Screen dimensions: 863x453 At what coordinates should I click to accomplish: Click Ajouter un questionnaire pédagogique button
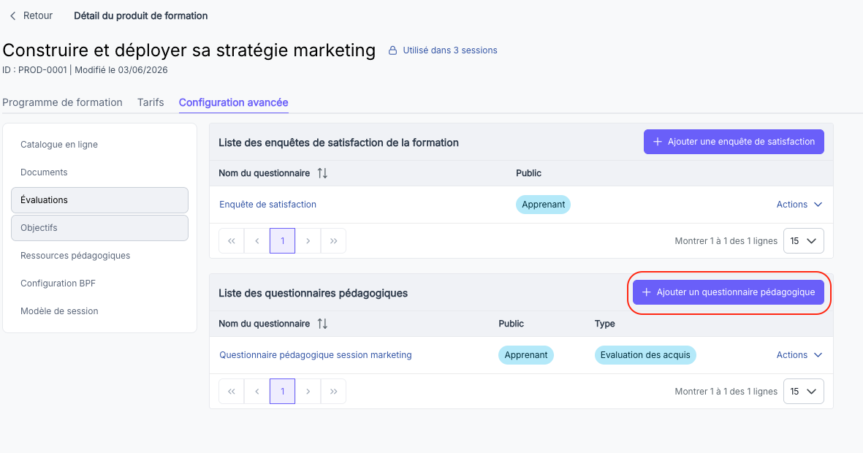tap(728, 292)
